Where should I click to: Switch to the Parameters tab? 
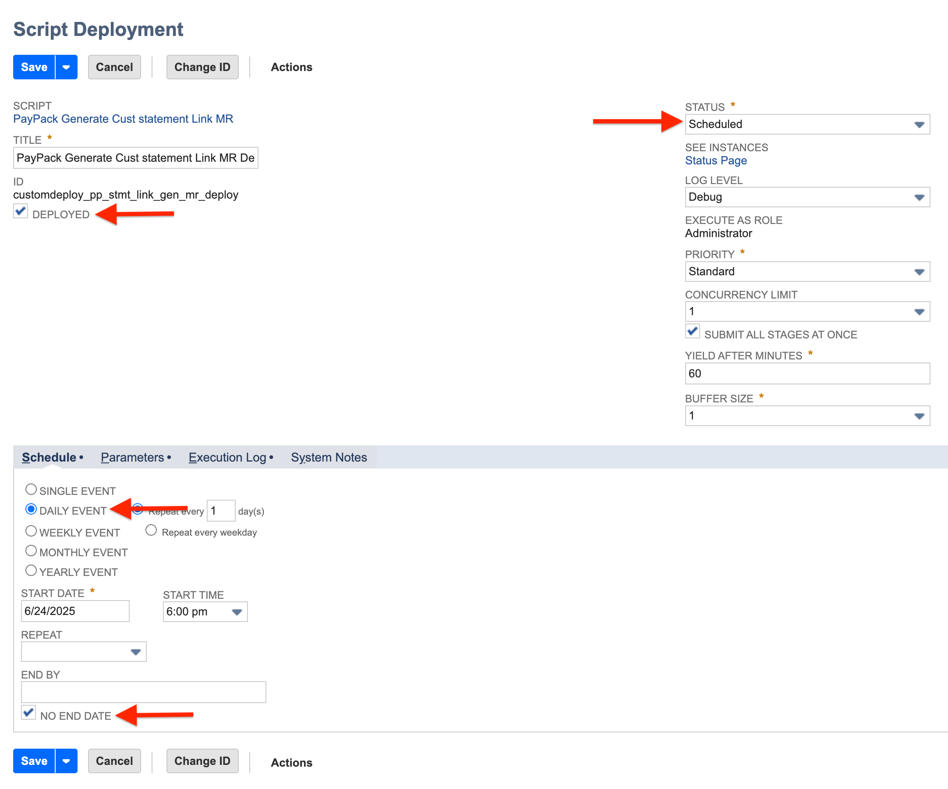132,457
